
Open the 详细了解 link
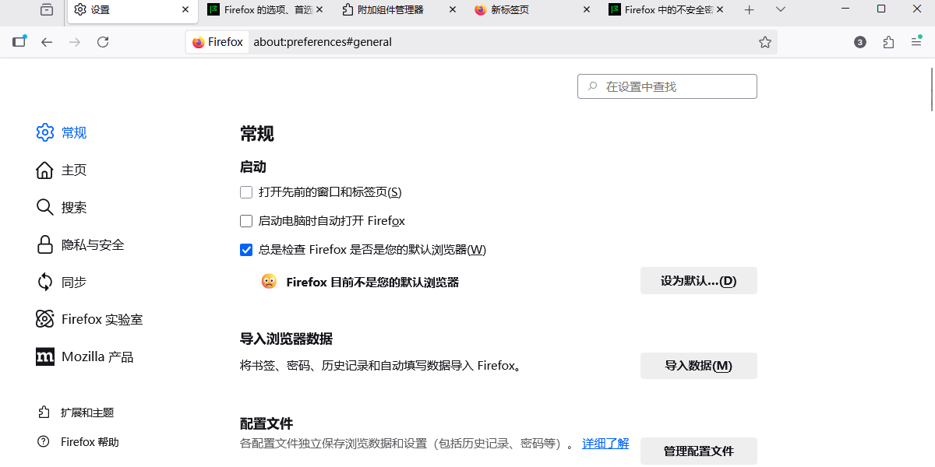pyautogui.click(x=605, y=443)
